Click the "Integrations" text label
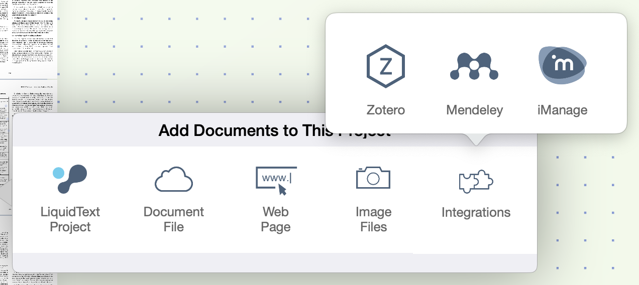The image size is (639, 285). pyautogui.click(x=476, y=212)
